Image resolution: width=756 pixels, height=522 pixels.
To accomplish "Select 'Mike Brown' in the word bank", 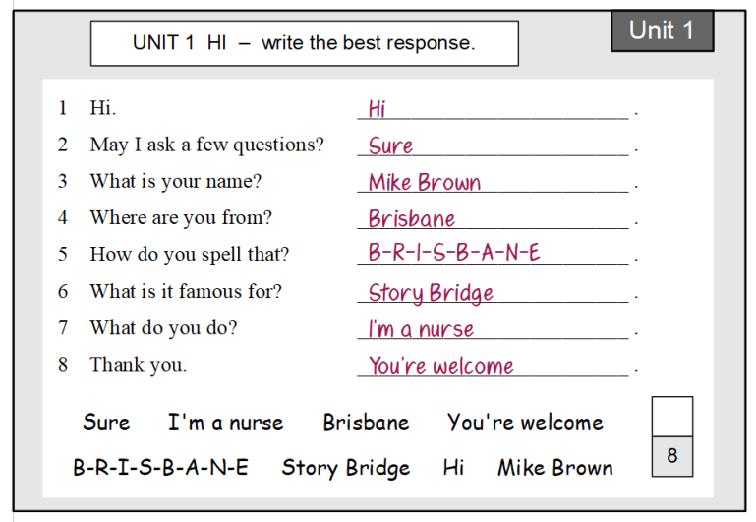I will click(554, 468).
